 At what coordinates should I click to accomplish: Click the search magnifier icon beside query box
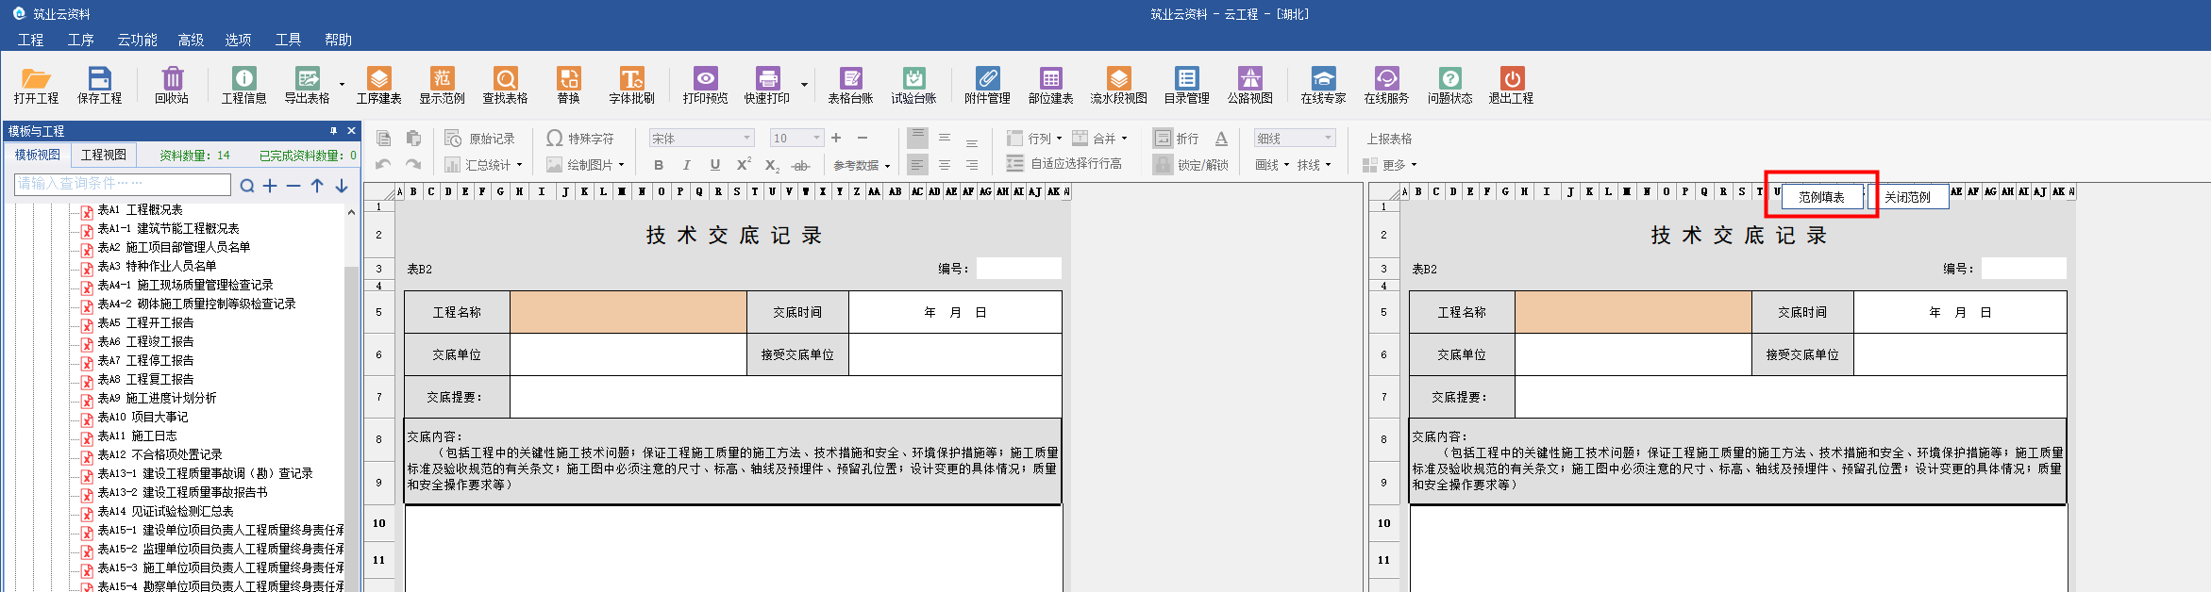coord(247,186)
